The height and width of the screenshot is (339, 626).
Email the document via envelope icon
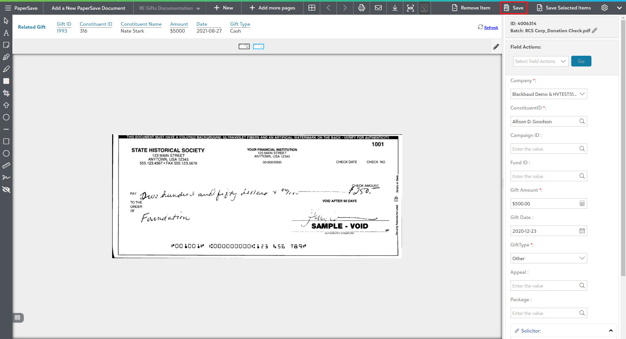click(x=378, y=8)
